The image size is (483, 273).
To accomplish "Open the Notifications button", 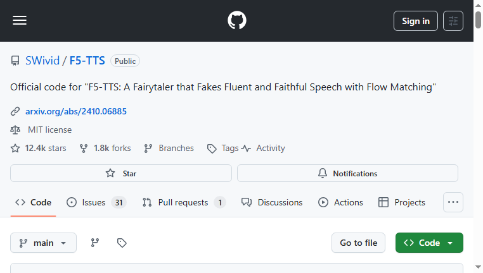I will tap(347, 173).
